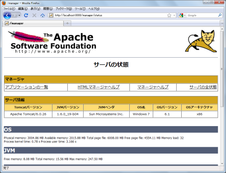Viewport: 226px width, 173px height.
Task: Click the Process kernel time line
Action: pos(40,141)
